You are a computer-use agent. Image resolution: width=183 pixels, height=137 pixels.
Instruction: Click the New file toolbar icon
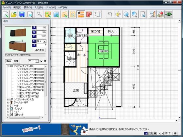click(6, 14)
